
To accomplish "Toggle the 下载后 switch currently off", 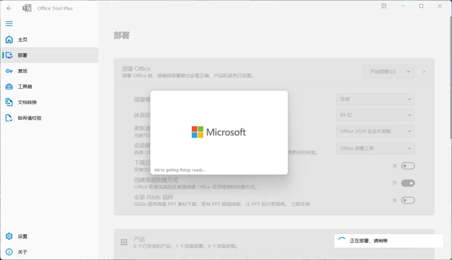I will pyautogui.click(x=408, y=166).
